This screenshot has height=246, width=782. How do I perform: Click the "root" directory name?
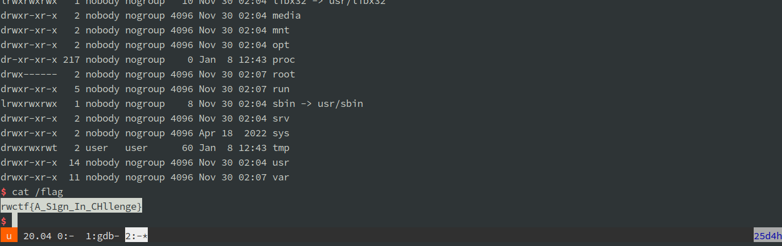click(x=284, y=75)
